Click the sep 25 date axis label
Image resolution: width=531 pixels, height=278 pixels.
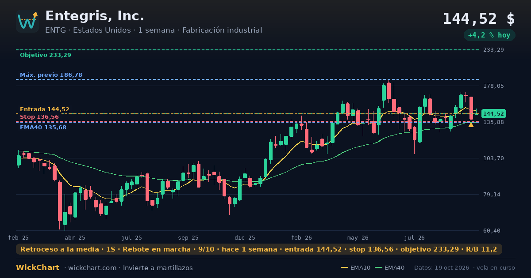(x=189, y=238)
